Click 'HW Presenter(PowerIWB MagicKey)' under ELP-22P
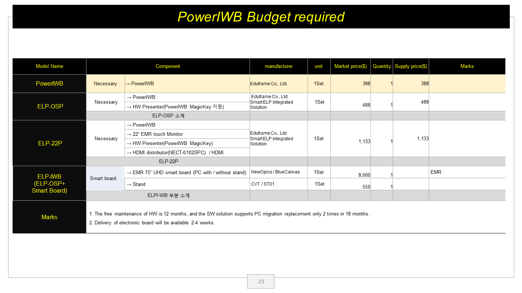This screenshot has height=293, width=522. point(187,143)
